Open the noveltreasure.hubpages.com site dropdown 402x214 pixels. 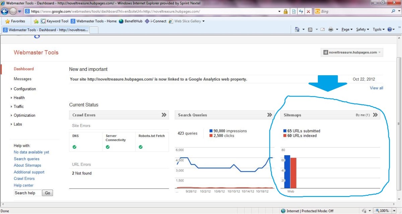(x=351, y=52)
